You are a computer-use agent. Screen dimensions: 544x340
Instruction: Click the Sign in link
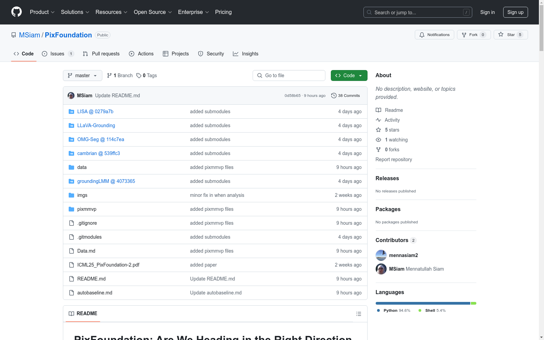[x=488, y=12]
